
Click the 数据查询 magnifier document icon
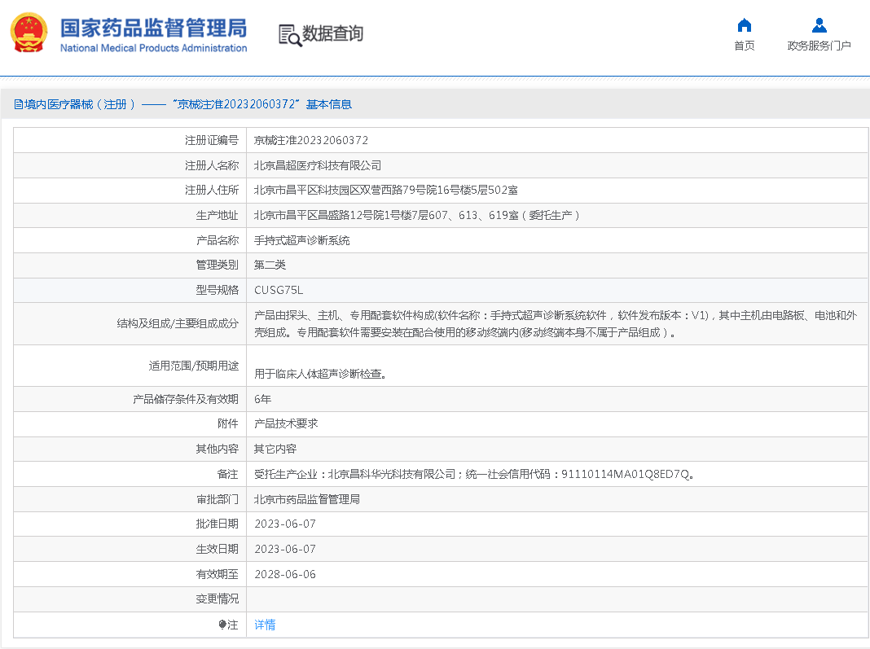click(289, 34)
